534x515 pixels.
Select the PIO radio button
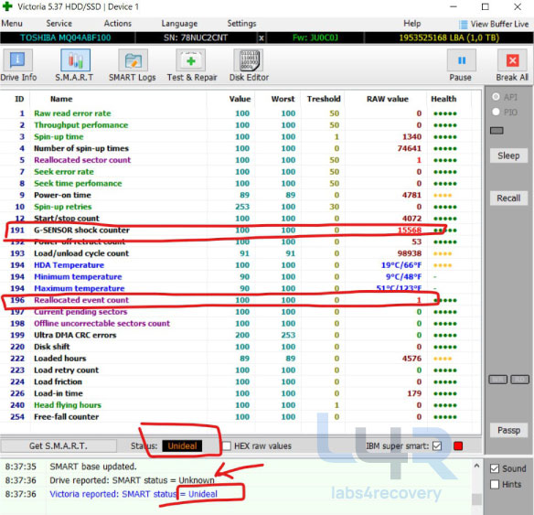pyautogui.click(x=496, y=112)
